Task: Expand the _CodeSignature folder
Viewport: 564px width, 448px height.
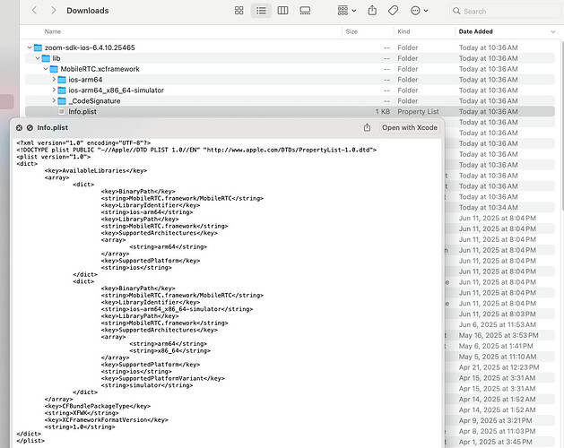Action: 54,100
